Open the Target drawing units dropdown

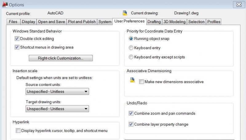tap(57, 109)
